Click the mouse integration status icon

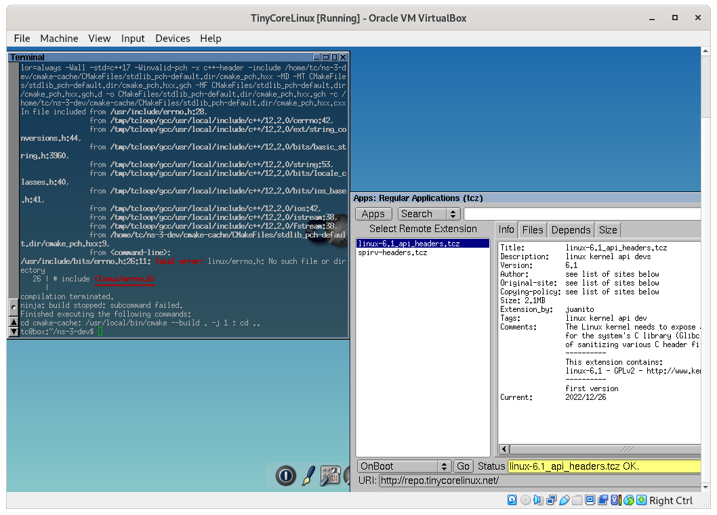629,500
